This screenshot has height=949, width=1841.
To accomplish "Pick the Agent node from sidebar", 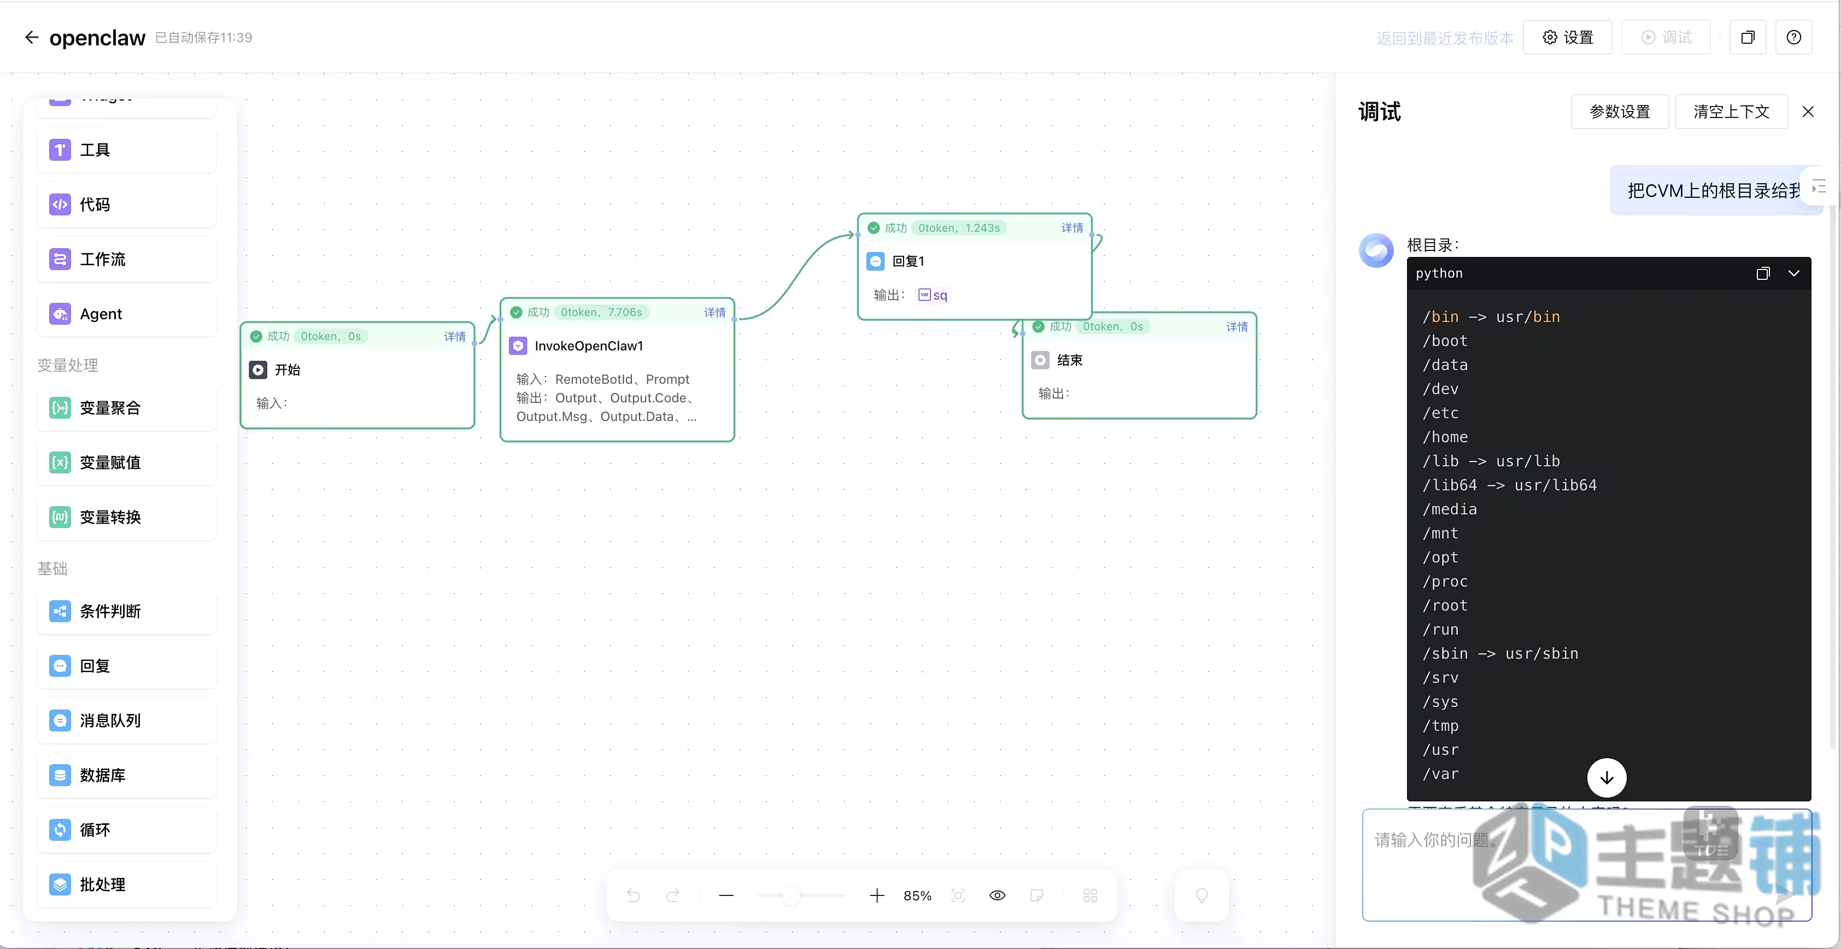I will coord(126,314).
